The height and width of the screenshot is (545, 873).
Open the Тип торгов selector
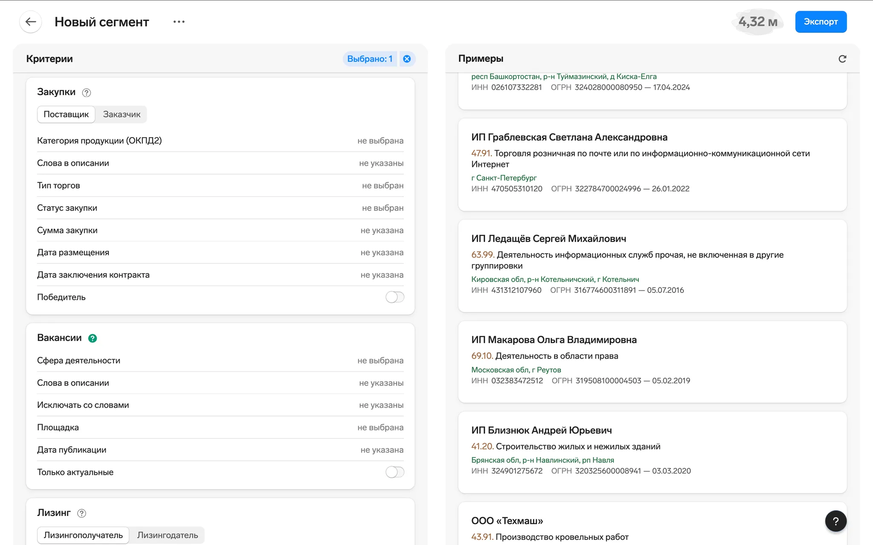pyautogui.click(x=220, y=185)
